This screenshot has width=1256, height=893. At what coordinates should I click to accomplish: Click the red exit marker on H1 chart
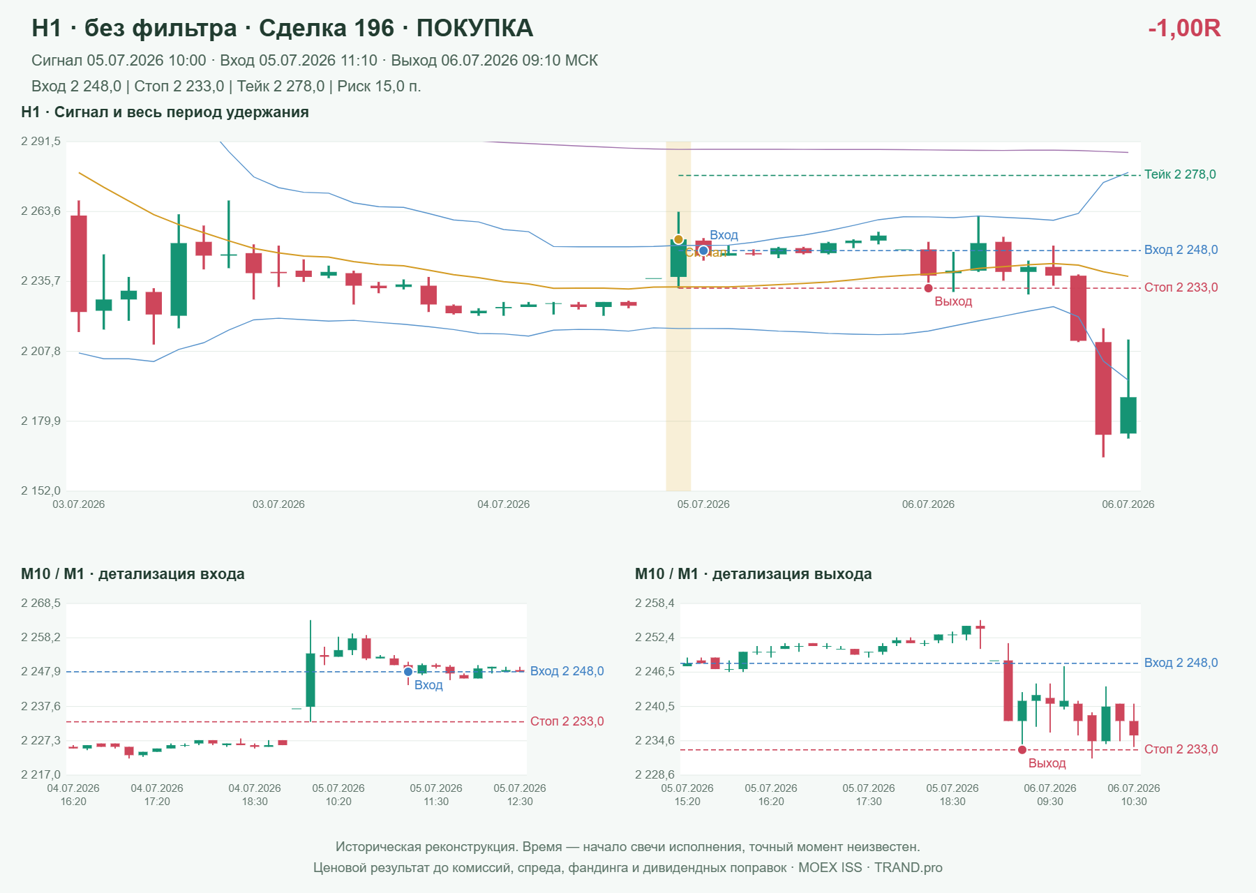pos(928,288)
